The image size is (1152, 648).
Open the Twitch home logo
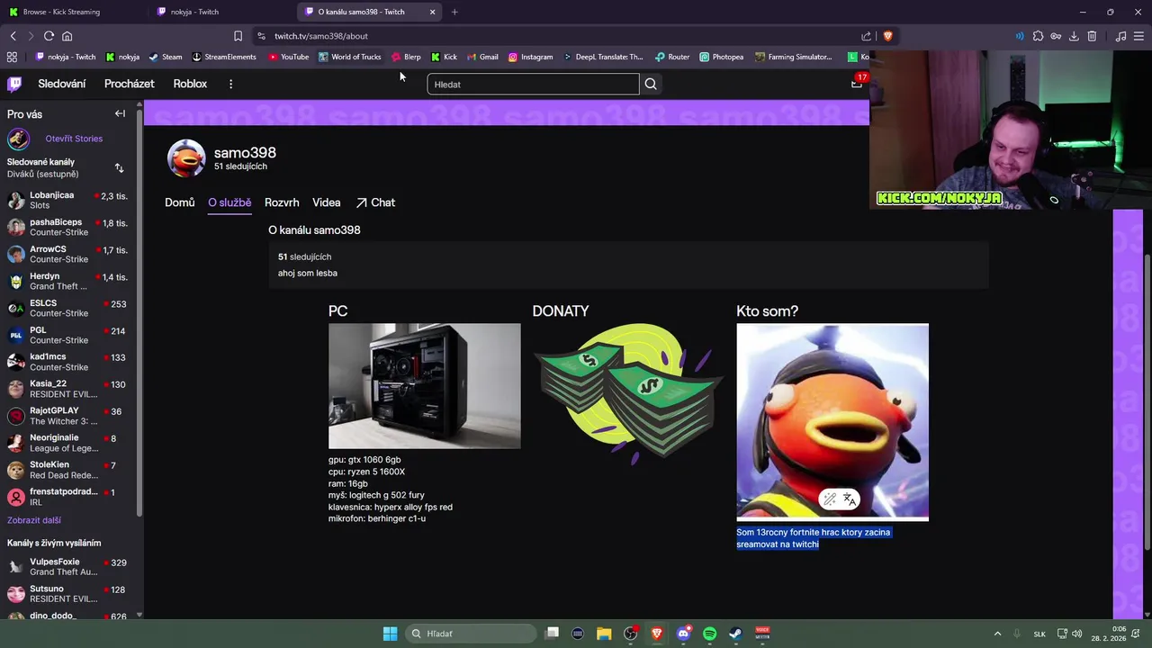(x=14, y=84)
